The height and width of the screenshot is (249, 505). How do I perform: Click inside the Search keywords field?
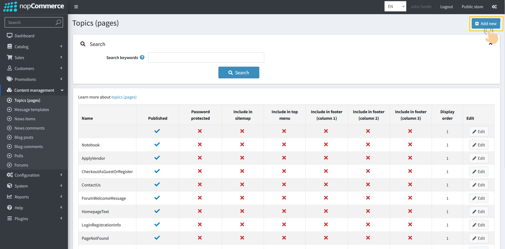tap(206, 57)
